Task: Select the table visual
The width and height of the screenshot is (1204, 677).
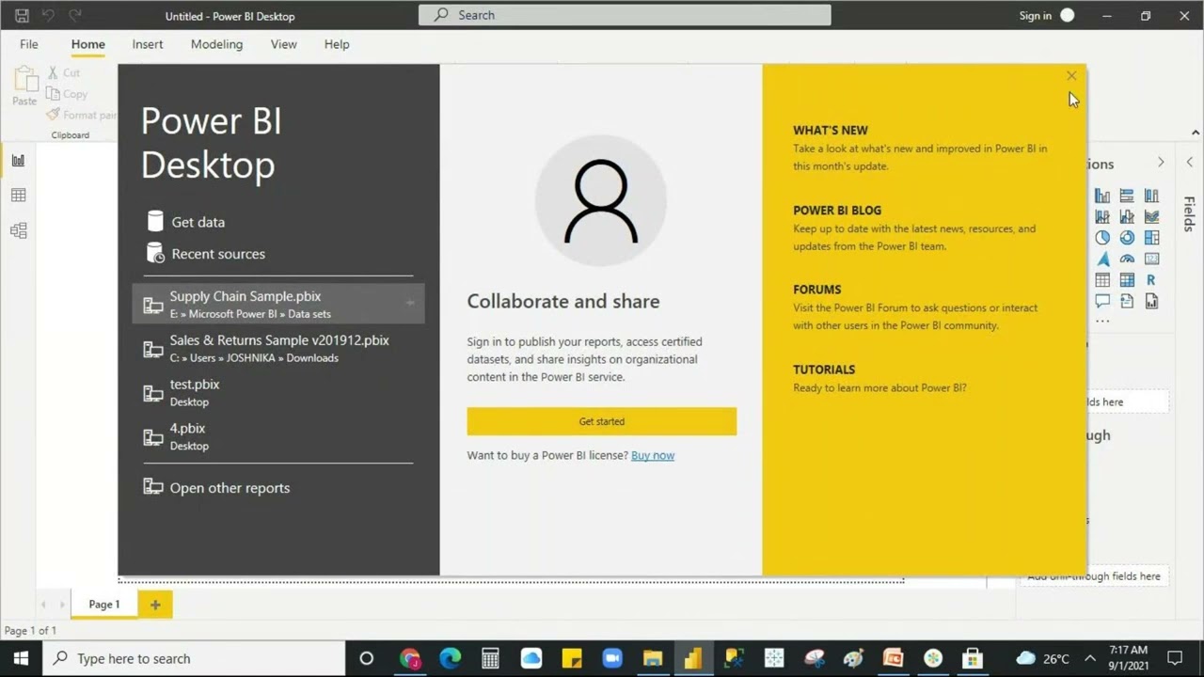Action: [x=1102, y=280]
